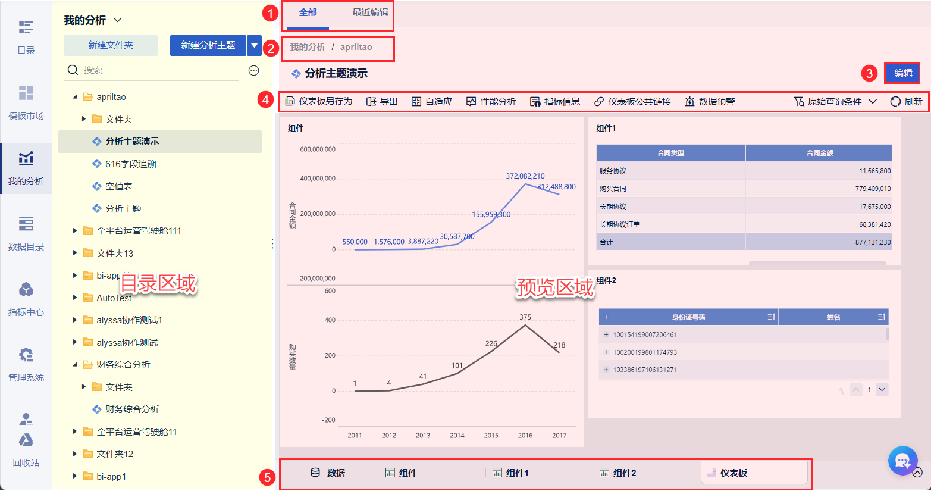The height and width of the screenshot is (491, 931).
Task: Click the user account icon in the sidebar
Action: coord(26,418)
